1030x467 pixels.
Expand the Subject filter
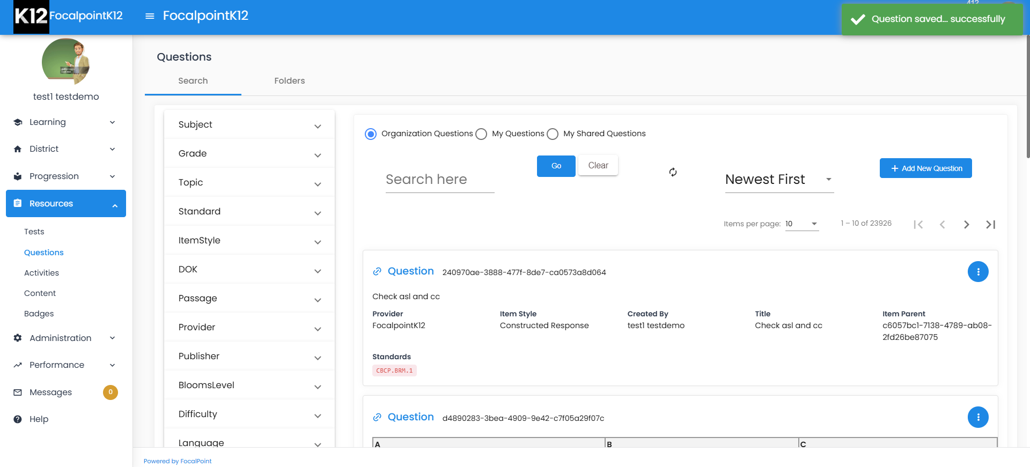pos(249,125)
